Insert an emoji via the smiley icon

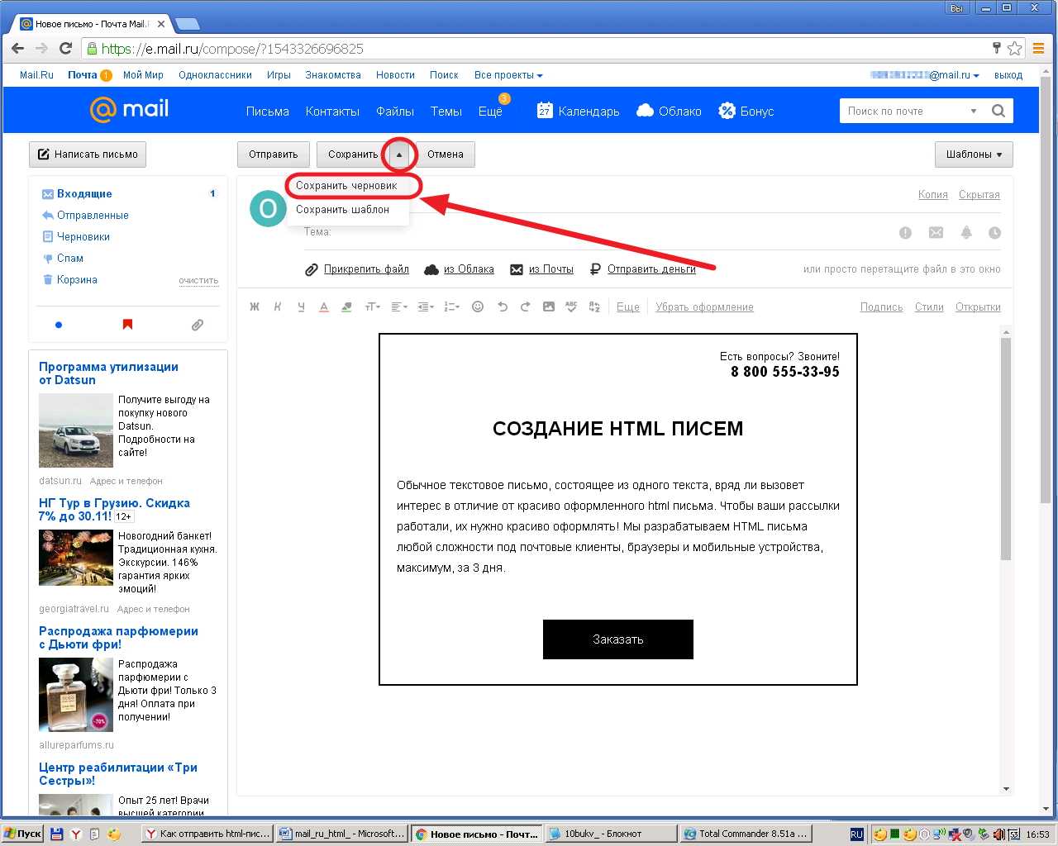[x=477, y=307]
